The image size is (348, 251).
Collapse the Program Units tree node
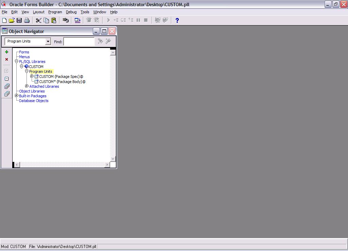coord(27,71)
